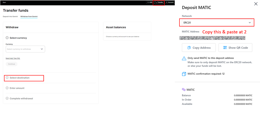This screenshot has width=260, height=113.
Task: Click the disabled Continue button
Action: pos(12,64)
